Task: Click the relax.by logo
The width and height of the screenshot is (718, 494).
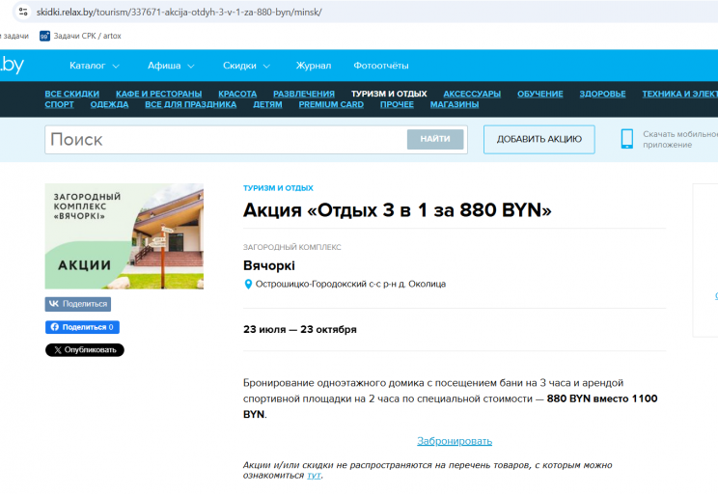Action: click(12, 66)
